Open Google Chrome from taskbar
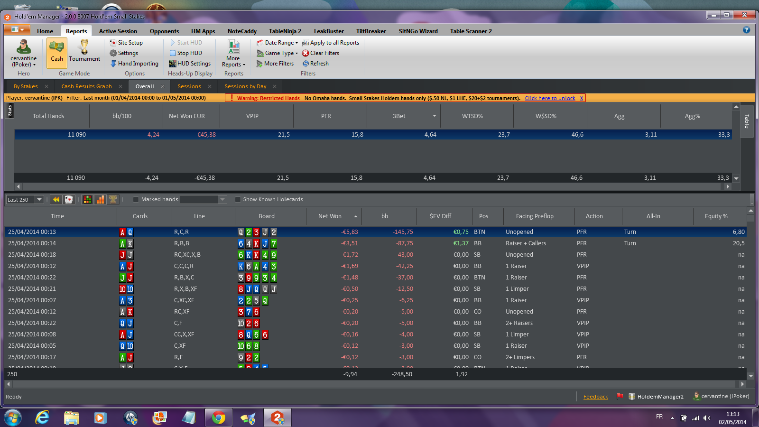The width and height of the screenshot is (759, 427). pyautogui.click(x=219, y=418)
